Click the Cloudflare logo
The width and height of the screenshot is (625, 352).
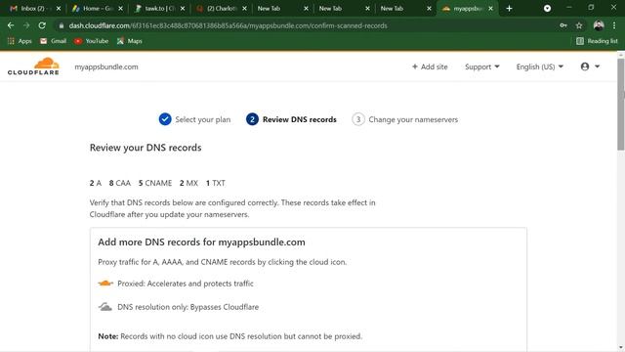33,66
